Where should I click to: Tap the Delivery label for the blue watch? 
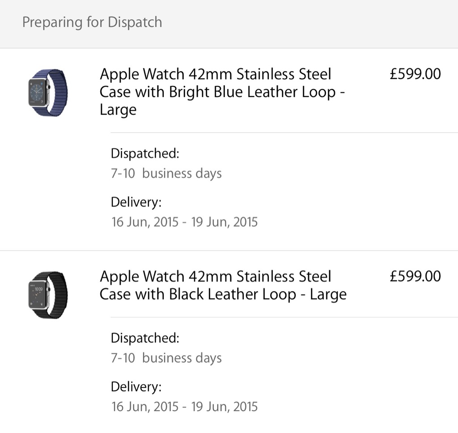pos(136,202)
